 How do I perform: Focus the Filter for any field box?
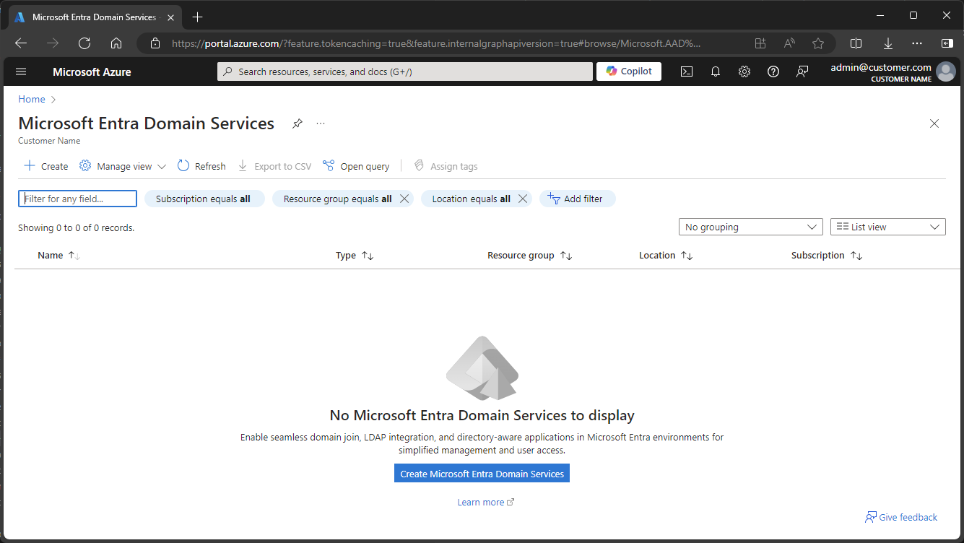pyautogui.click(x=77, y=199)
